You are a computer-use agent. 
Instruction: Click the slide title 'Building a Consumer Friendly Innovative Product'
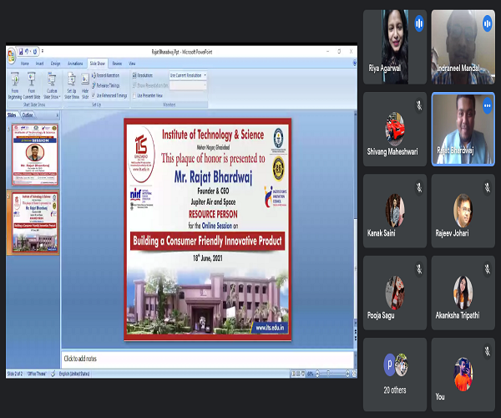(207, 241)
